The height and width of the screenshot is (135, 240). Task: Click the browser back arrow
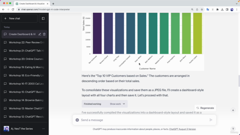(3, 9)
